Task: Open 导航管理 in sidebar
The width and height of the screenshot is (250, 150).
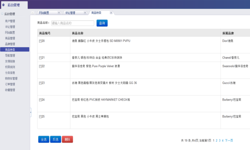Action: coord(10,56)
